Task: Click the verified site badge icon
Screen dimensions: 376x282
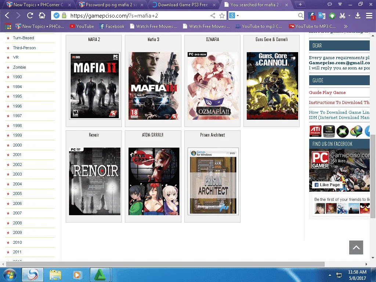Action: 57,15
